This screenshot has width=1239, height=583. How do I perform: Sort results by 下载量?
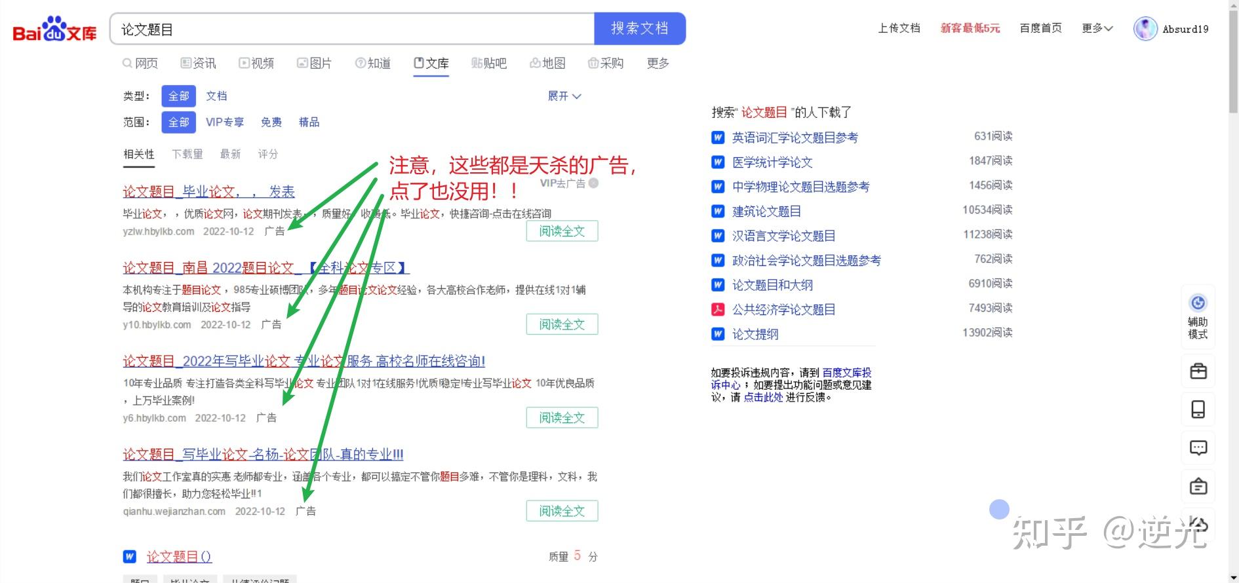(187, 154)
